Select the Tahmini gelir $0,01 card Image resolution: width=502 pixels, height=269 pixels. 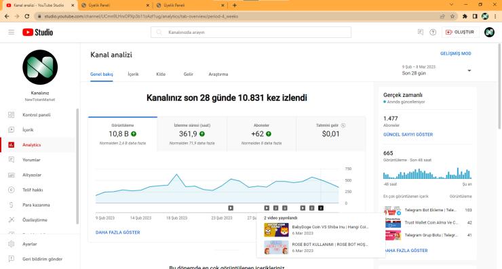[x=331, y=134]
